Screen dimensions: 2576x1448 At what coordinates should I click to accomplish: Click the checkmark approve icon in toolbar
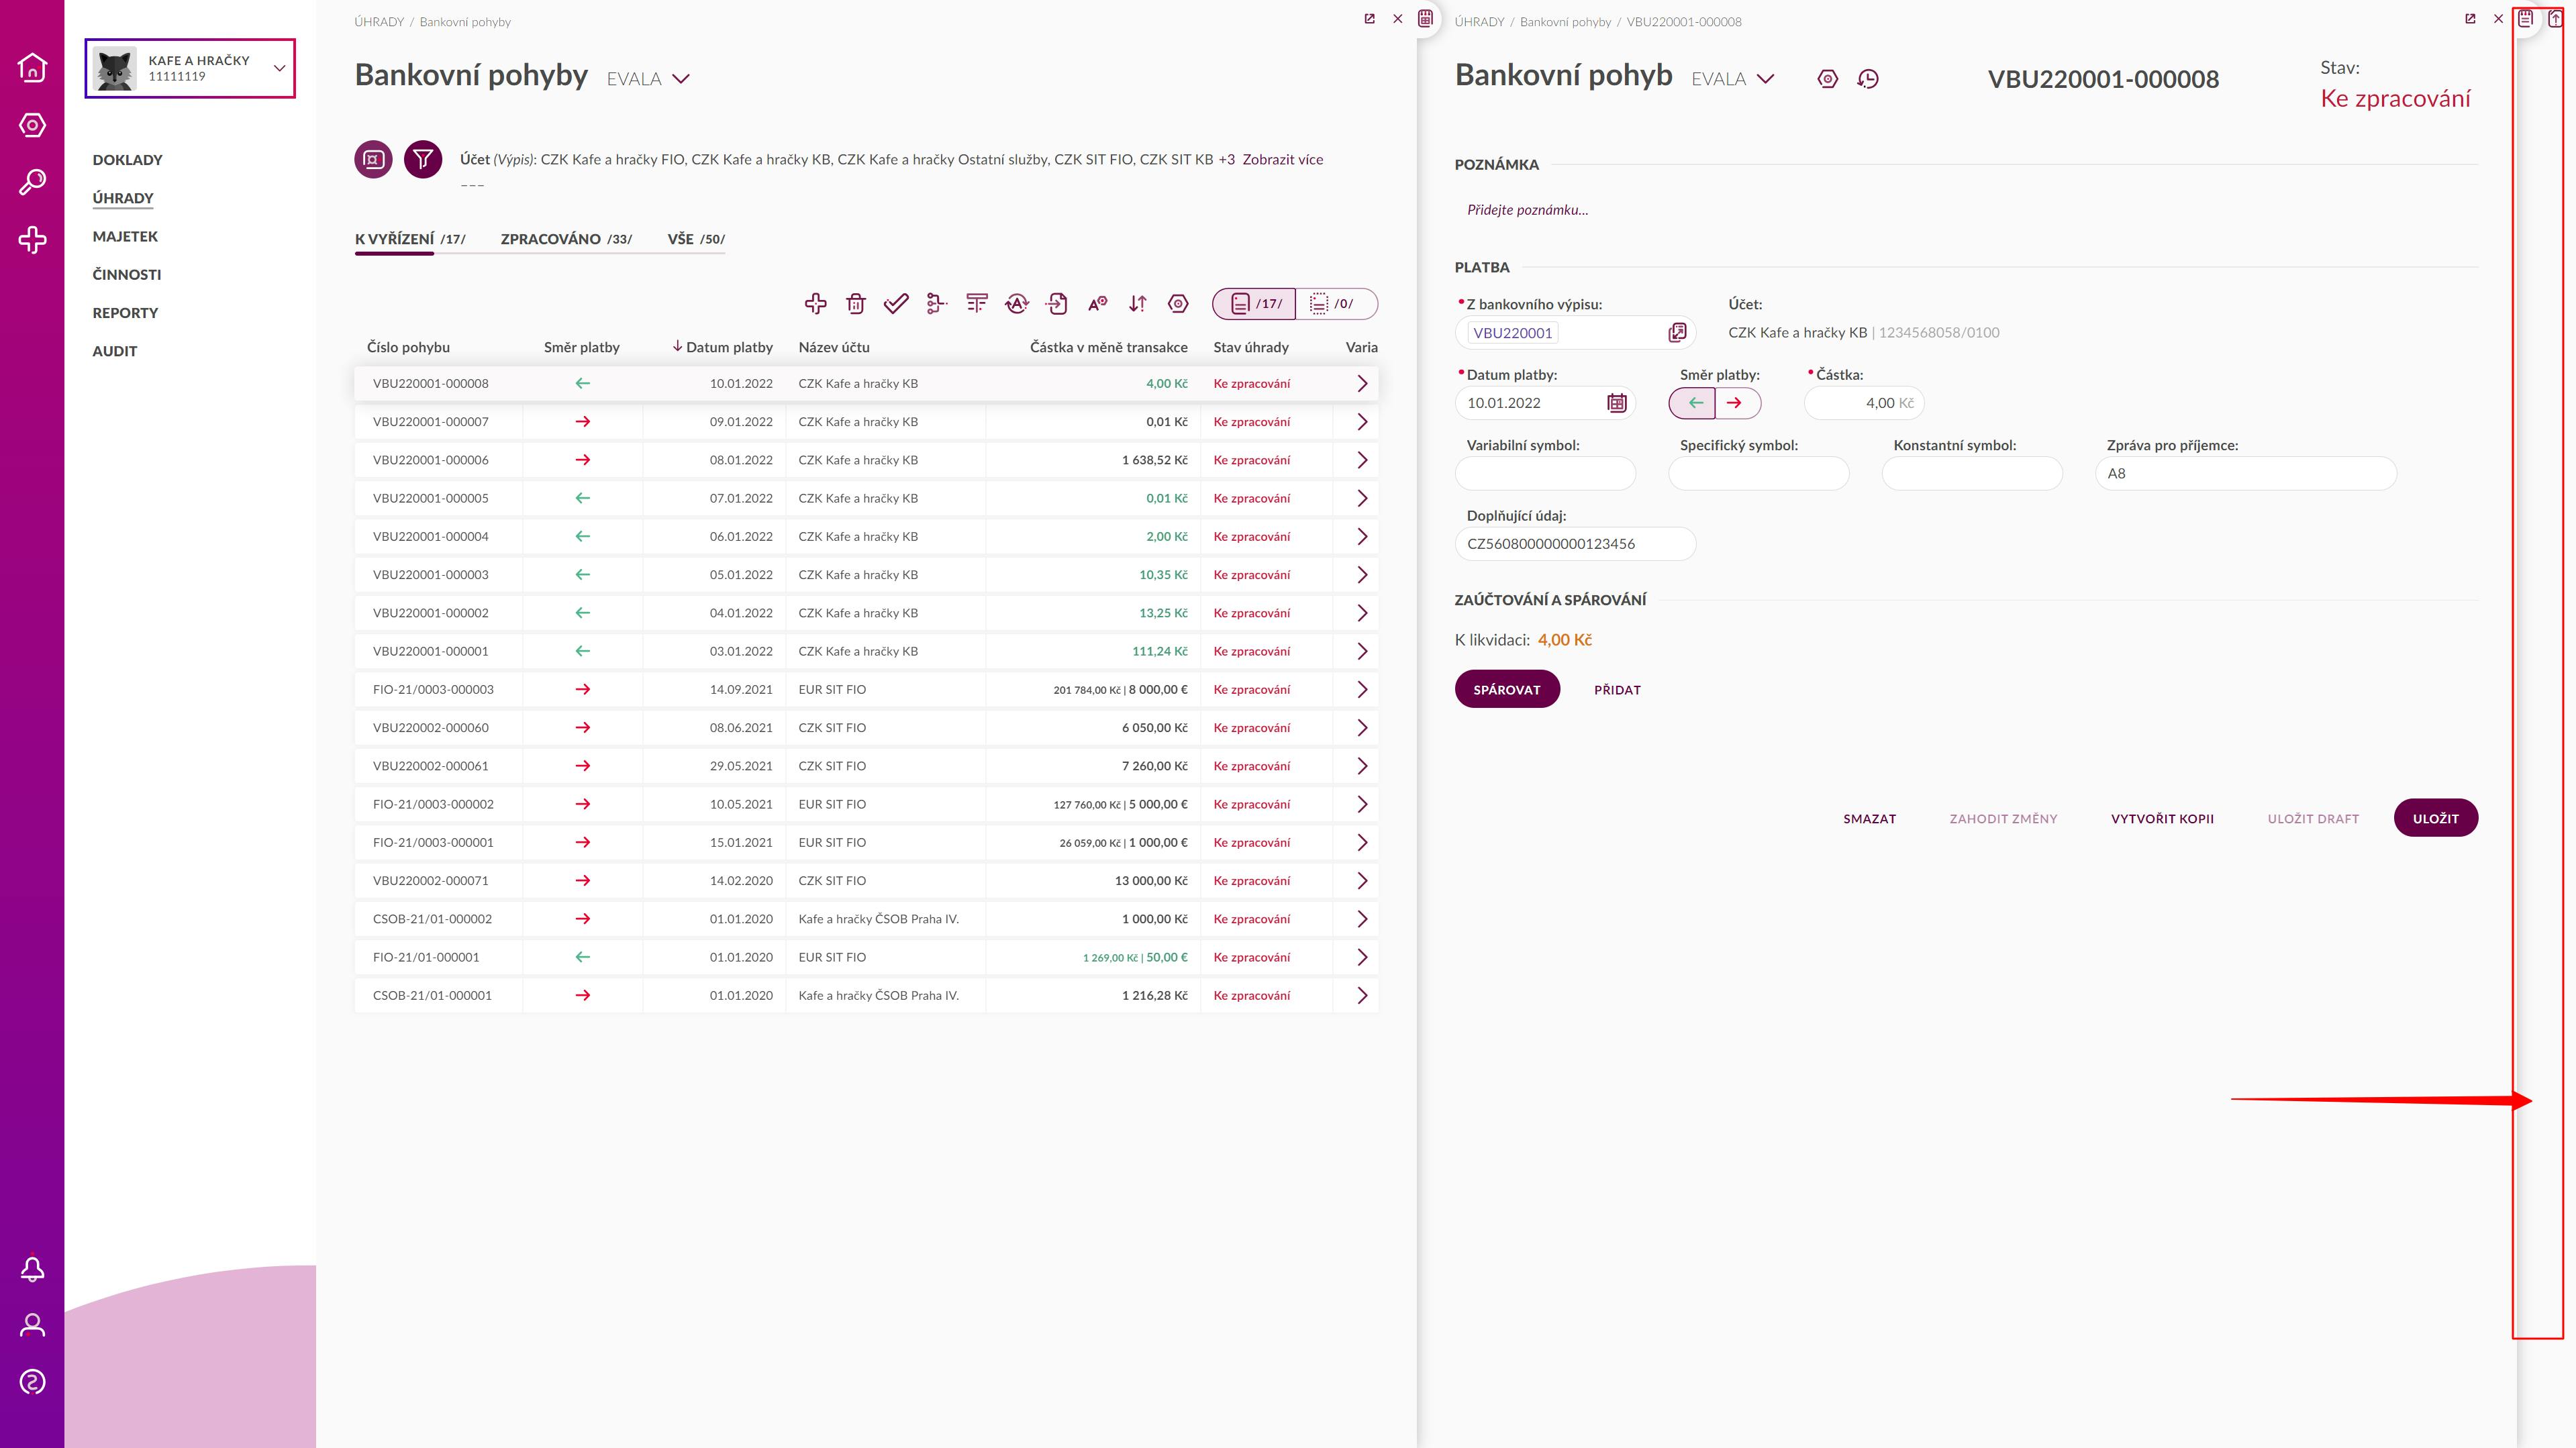pos(896,303)
